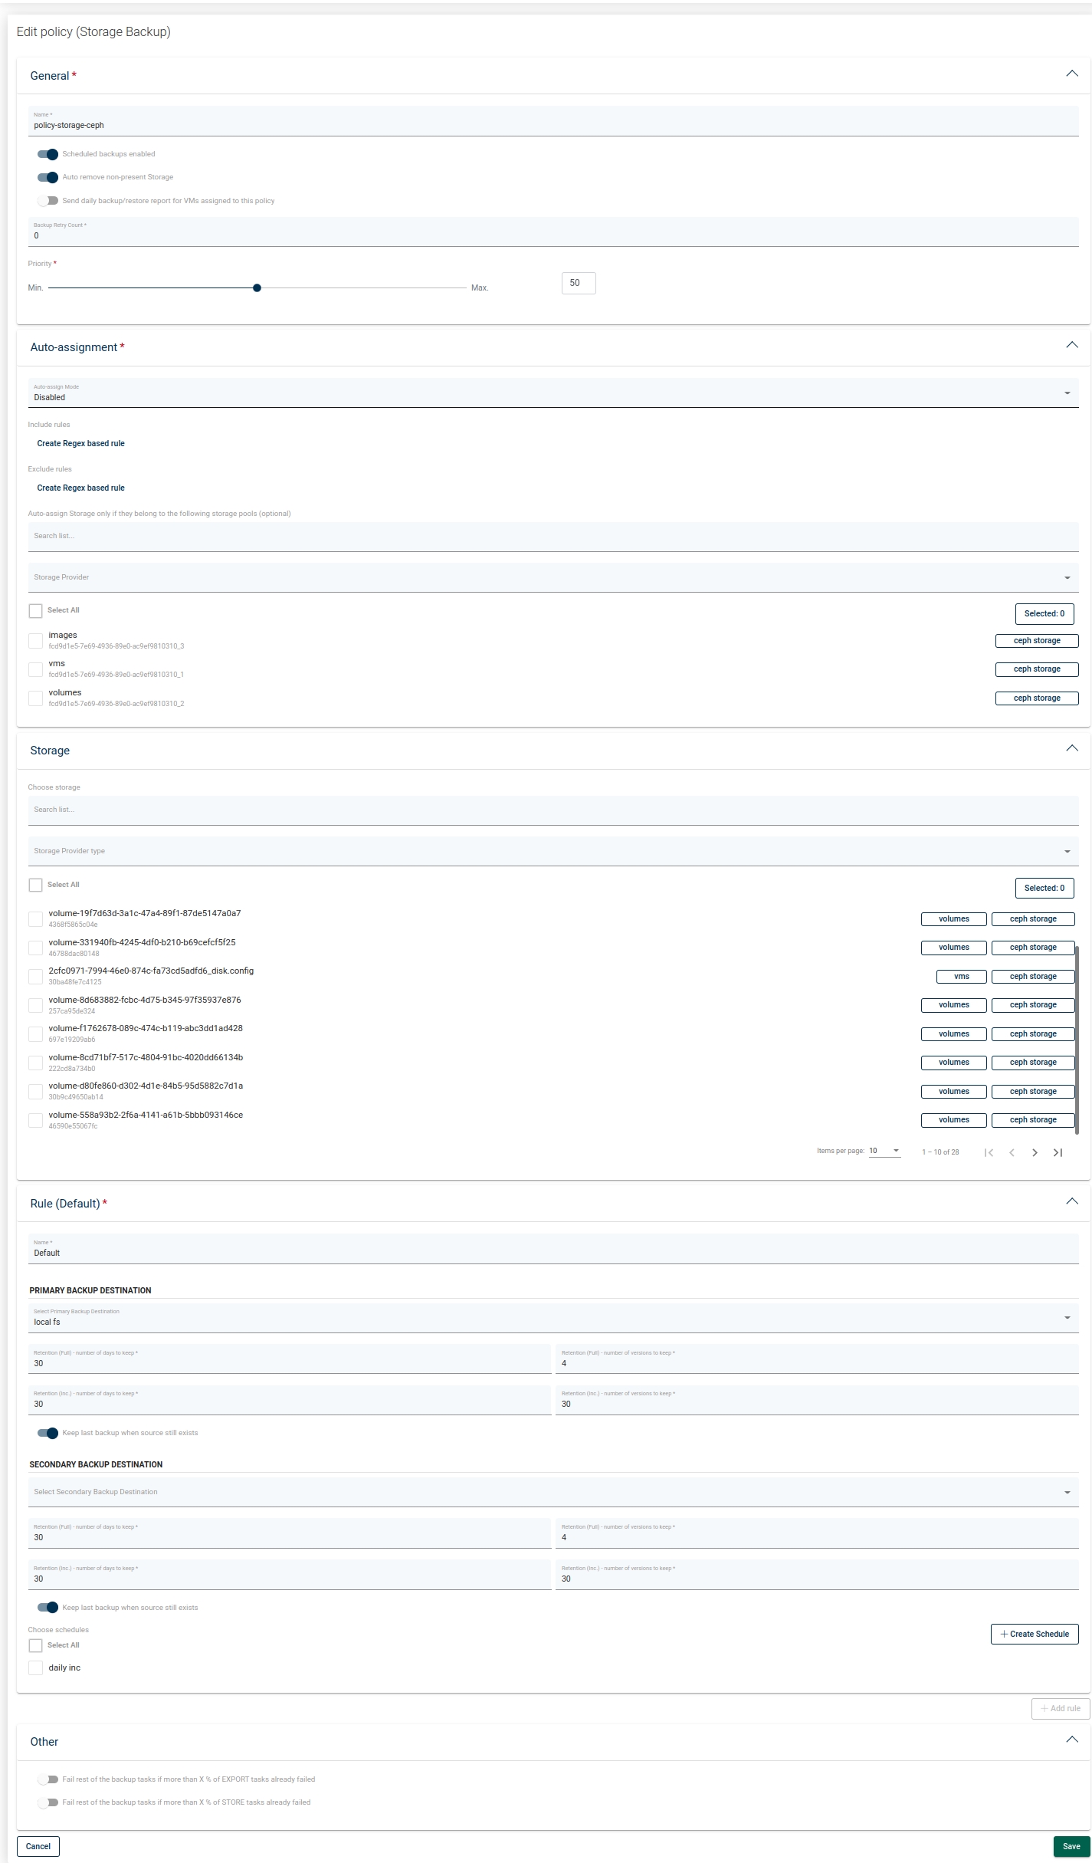Collapse the Auto-assignment section
Screen dimensions: 1092x1863
[1071, 346]
